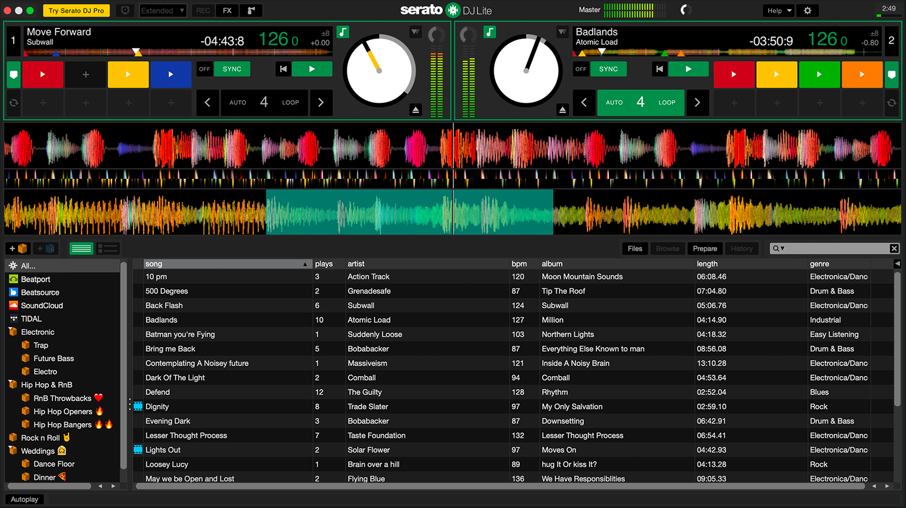This screenshot has width=906, height=508.
Task: Trigger deck 1 blue cue point
Action: pyautogui.click(x=171, y=74)
